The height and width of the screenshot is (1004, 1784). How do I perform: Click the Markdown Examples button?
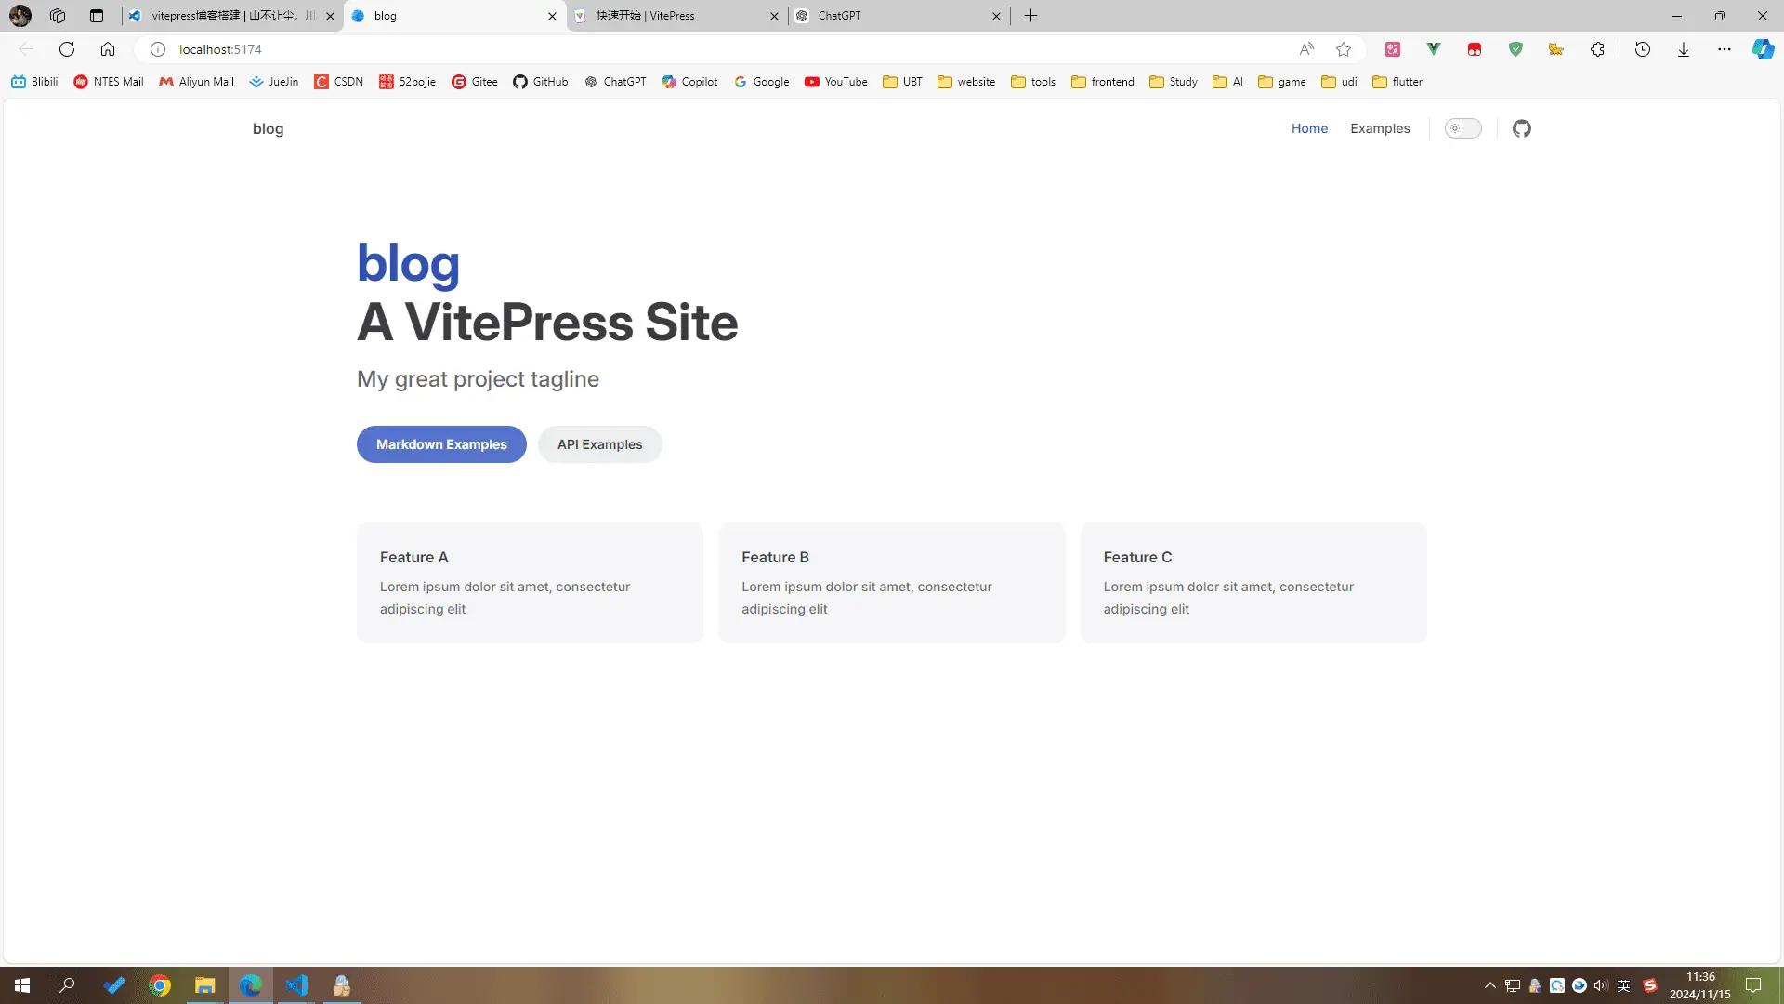pos(441,444)
